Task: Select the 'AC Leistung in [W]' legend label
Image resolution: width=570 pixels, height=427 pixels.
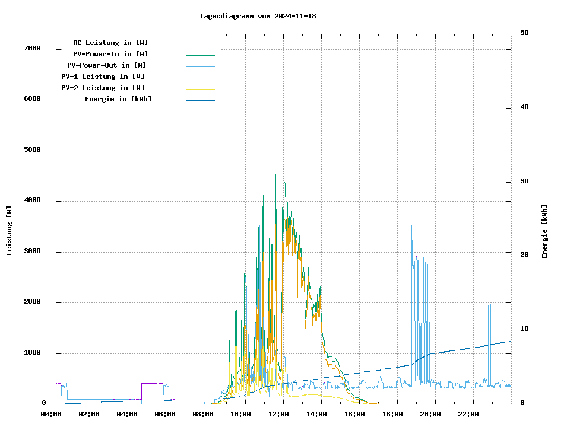Action: 110,43
